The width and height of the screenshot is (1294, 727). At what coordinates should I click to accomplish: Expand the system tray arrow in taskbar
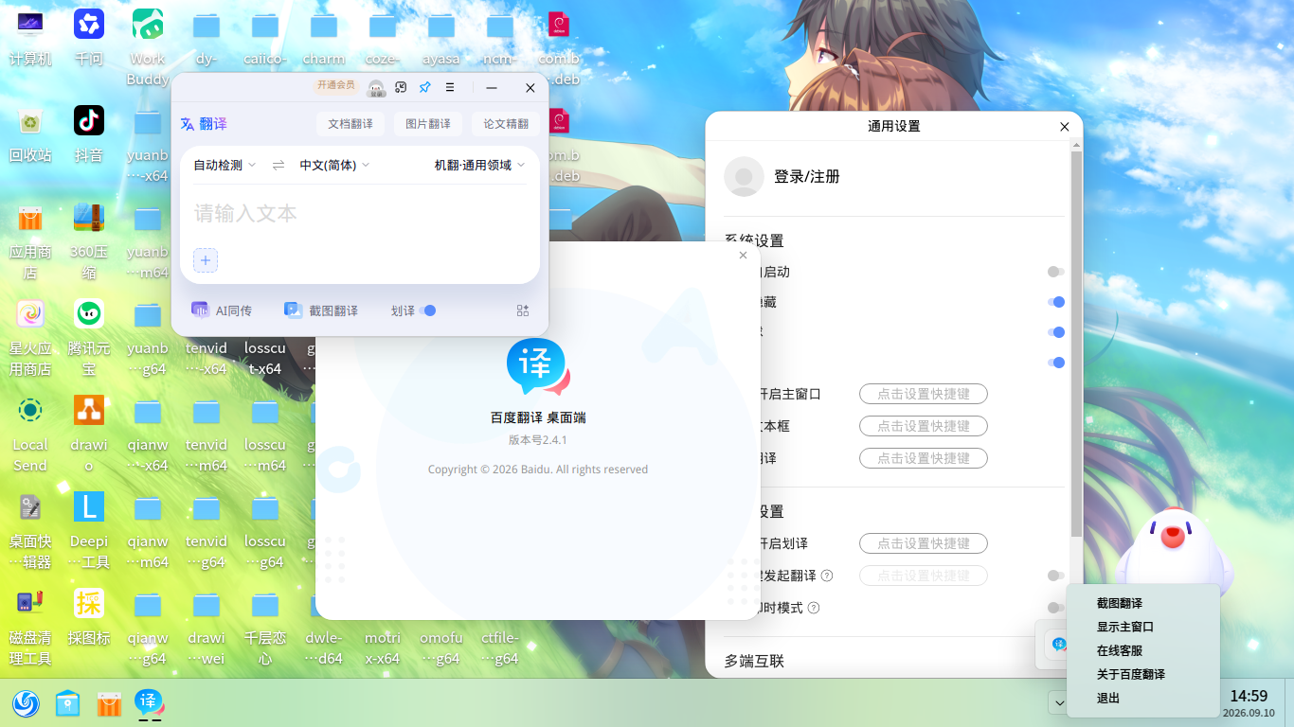coord(1057,702)
